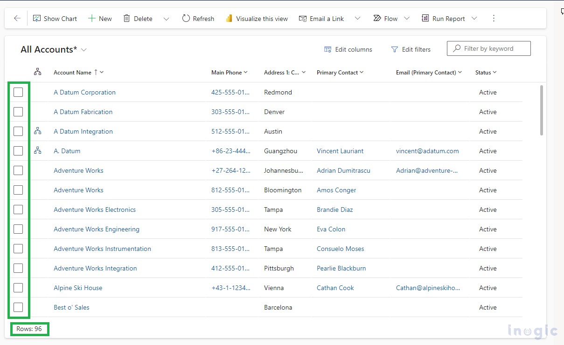The width and height of the screenshot is (564, 345).
Task: Tick the A. Datum row checkbox
Action: point(18,151)
